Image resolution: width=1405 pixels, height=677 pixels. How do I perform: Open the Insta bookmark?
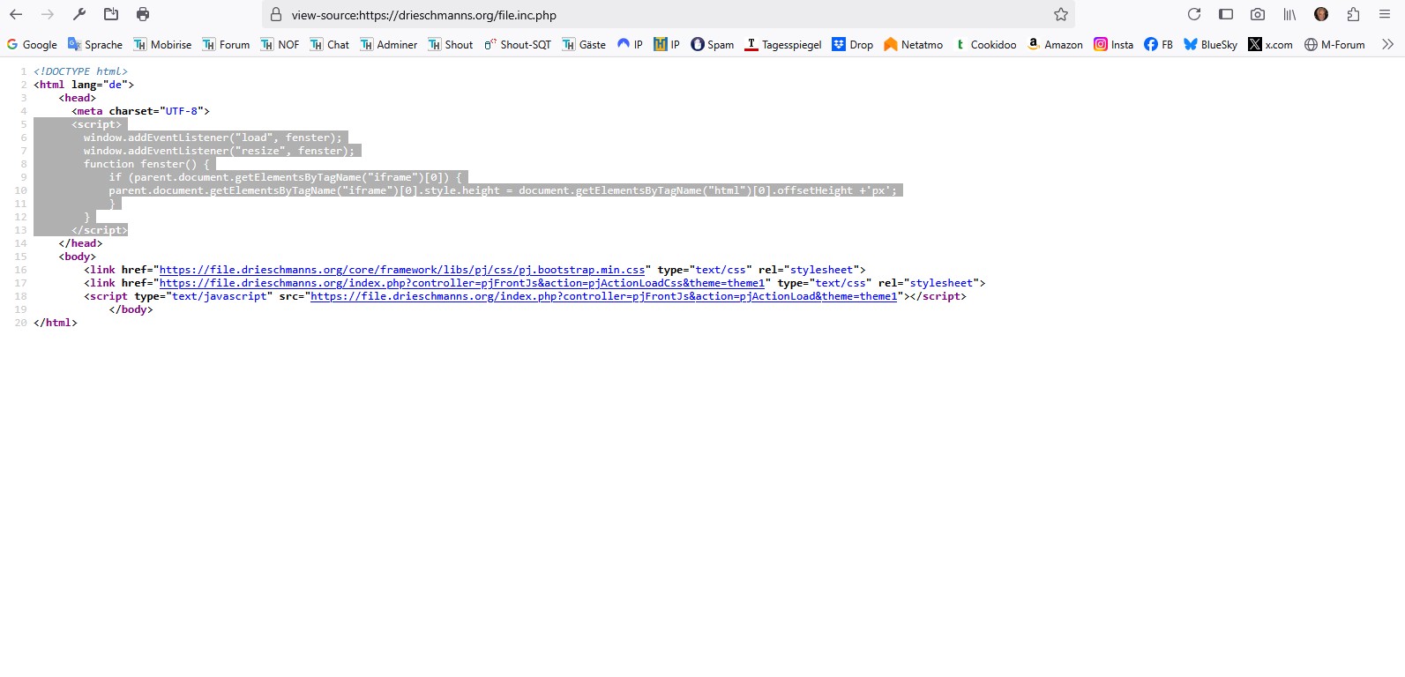tap(1114, 44)
